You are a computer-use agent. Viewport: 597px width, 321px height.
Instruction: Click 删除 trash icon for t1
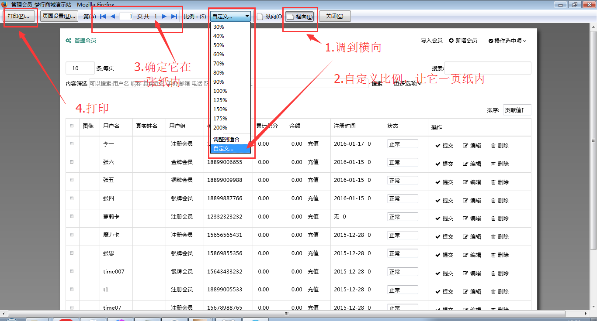click(493, 292)
